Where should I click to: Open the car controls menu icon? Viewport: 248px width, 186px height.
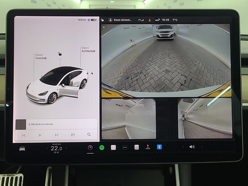click(x=22, y=148)
